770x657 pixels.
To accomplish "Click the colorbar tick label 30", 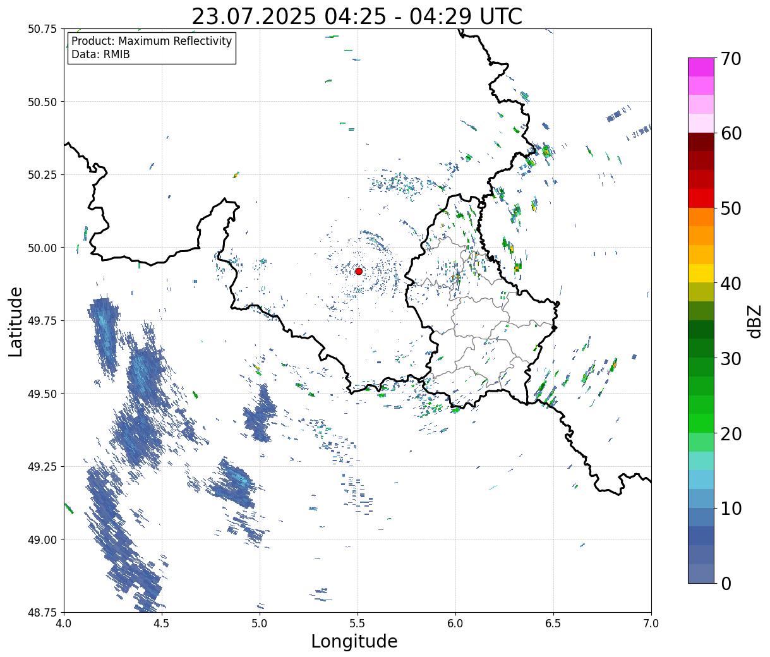I will click(x=730, y=358).
